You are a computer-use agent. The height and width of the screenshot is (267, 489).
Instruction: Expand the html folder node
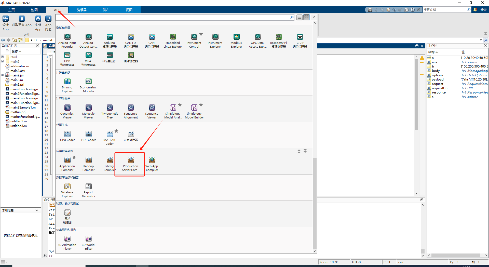2,57
